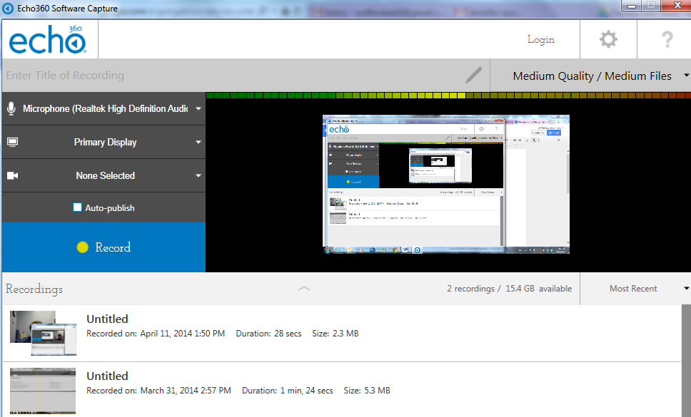Click the Enter Title of Recording field
Viewport: 691px width, 417px height.
[x=246, y=76]
